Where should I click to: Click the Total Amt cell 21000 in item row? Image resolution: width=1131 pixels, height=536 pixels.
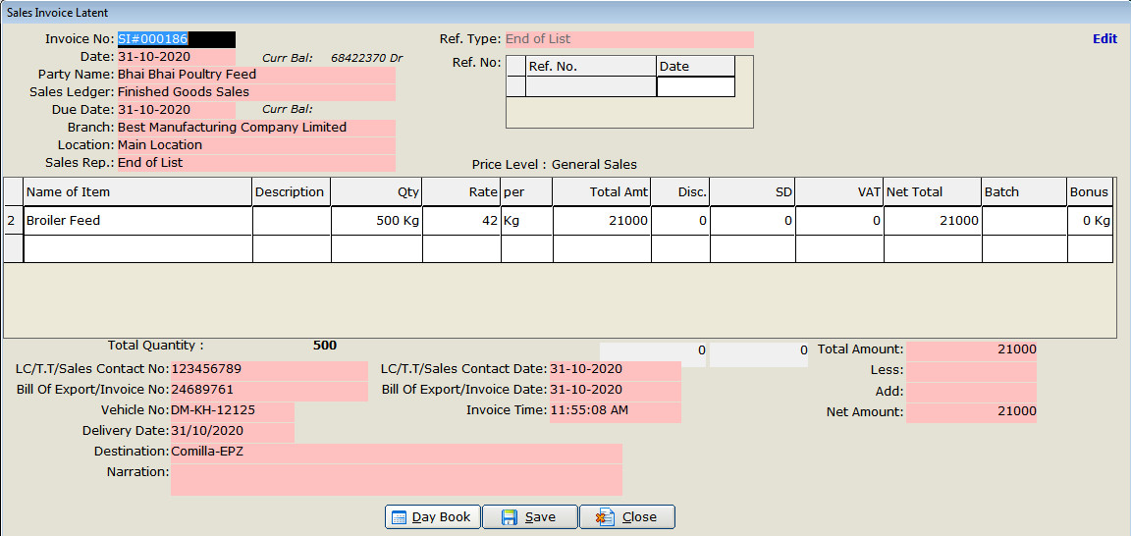(602, 221)
